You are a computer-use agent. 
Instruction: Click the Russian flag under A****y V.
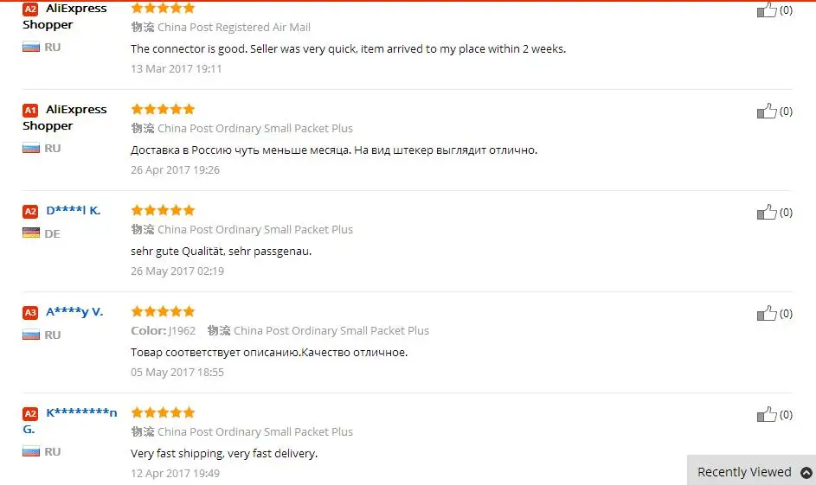pos(31,335)
